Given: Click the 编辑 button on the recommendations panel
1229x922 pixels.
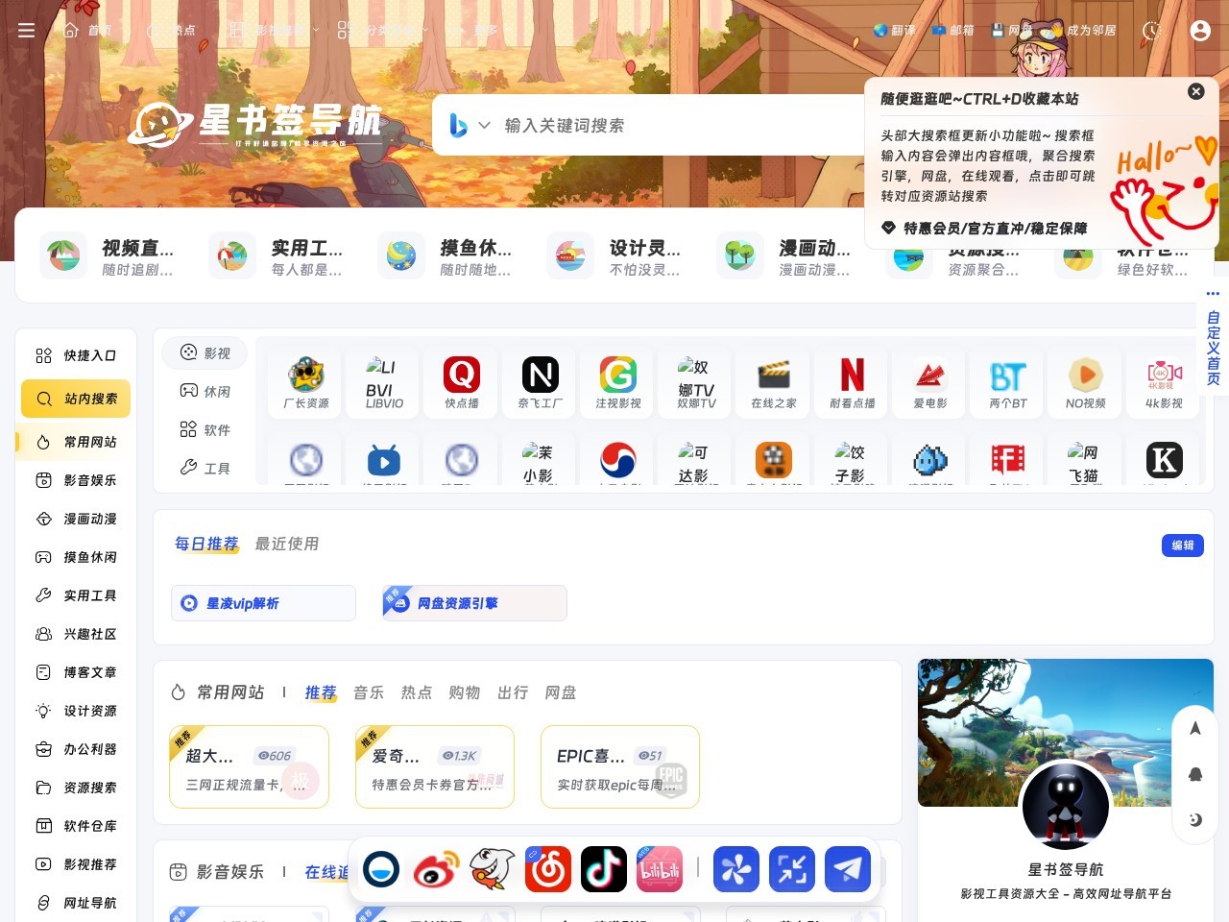Looking at the screenshot, I should [1182, 546].
